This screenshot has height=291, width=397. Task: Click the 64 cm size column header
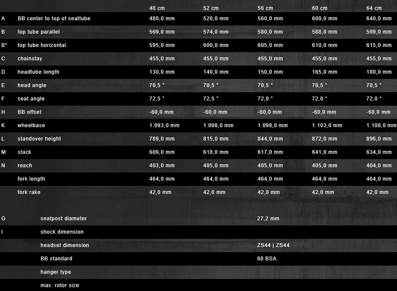point(374,8)
